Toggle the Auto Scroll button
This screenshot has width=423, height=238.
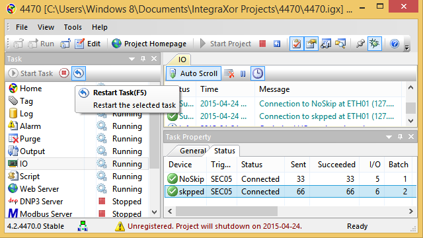[194, 73]
